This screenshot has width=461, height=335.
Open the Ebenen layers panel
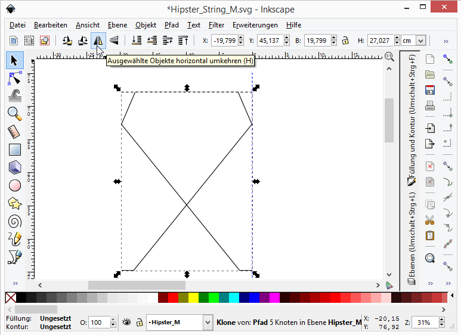click(411, 238)
